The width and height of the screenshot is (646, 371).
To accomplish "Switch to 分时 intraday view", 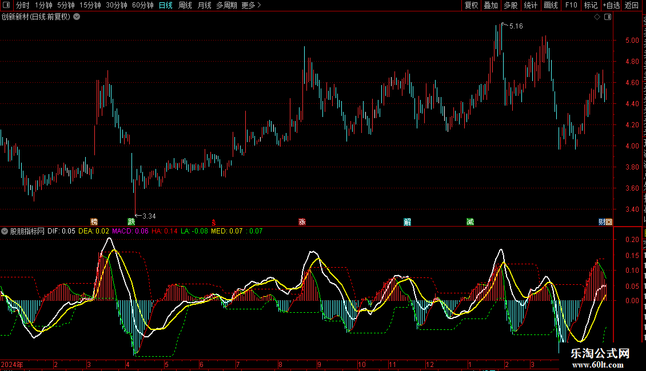I will coord(23,5).
